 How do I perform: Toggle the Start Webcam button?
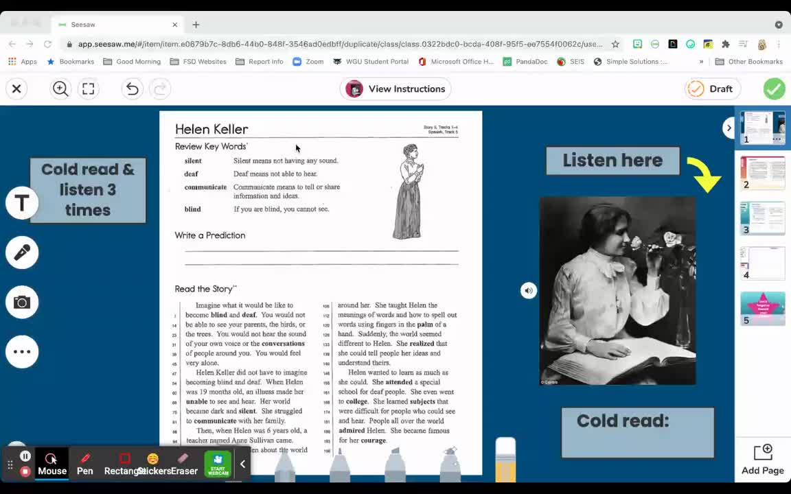pyautogui.click(x=218, y=463)
